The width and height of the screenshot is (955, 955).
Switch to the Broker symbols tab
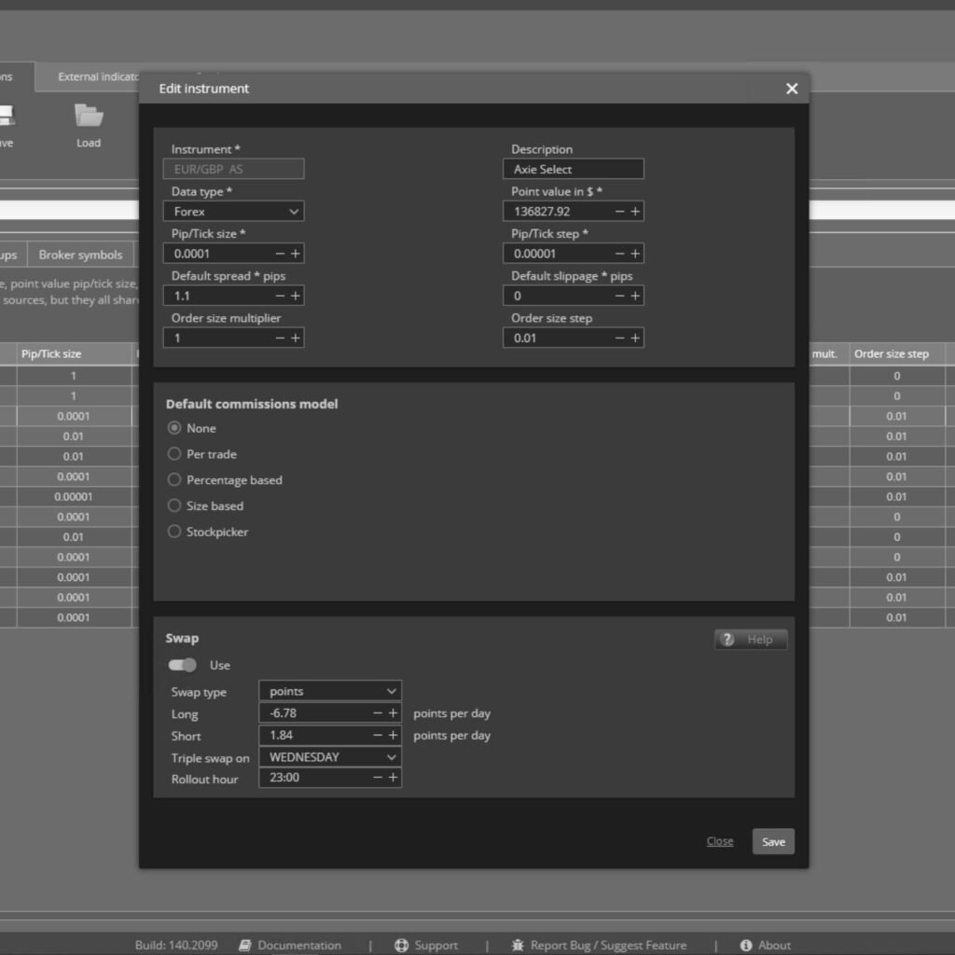pos(80,255)
